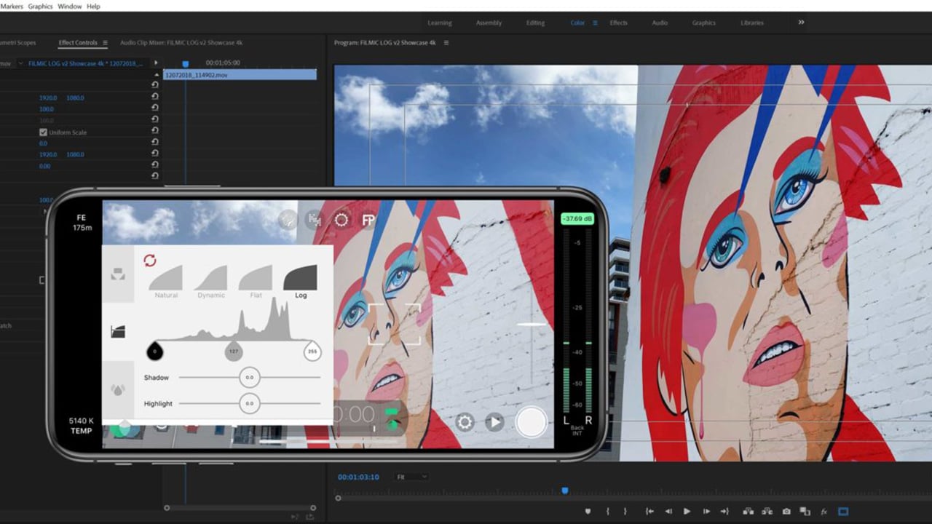The image size is (932, 524).
Task: Open the Graphics menu in menu bar
Action: [40, 6]
